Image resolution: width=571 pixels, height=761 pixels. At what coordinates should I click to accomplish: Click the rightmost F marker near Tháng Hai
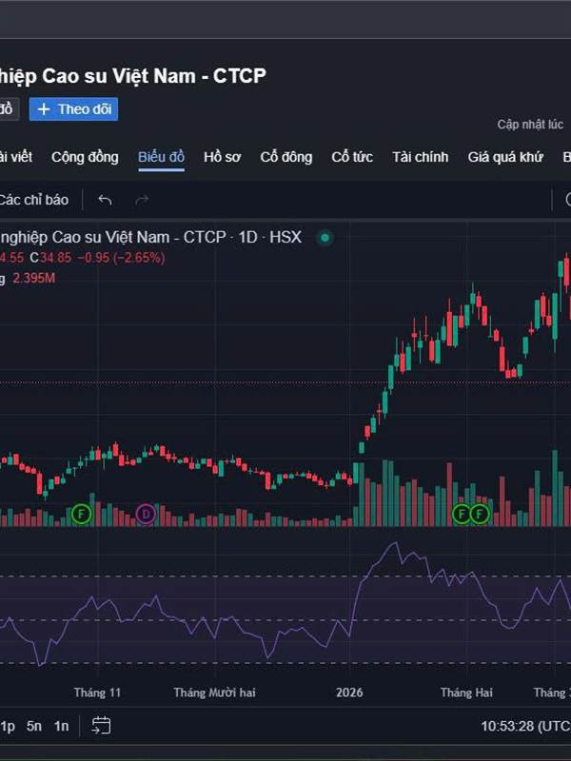(x=480, y=514)
